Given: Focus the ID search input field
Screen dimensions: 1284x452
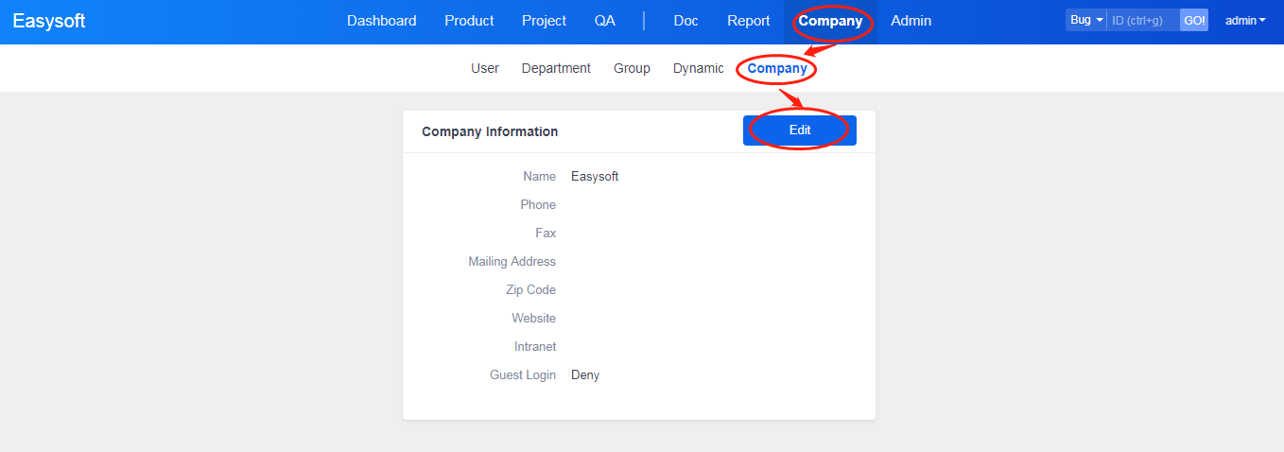Looking at the screenshot, I should coord(1142,20).
